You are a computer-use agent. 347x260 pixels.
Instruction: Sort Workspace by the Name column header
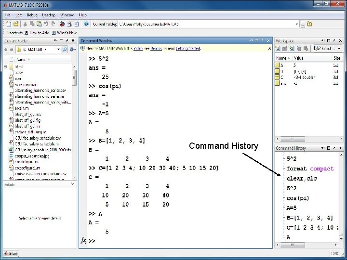click(x=283, y=58)
